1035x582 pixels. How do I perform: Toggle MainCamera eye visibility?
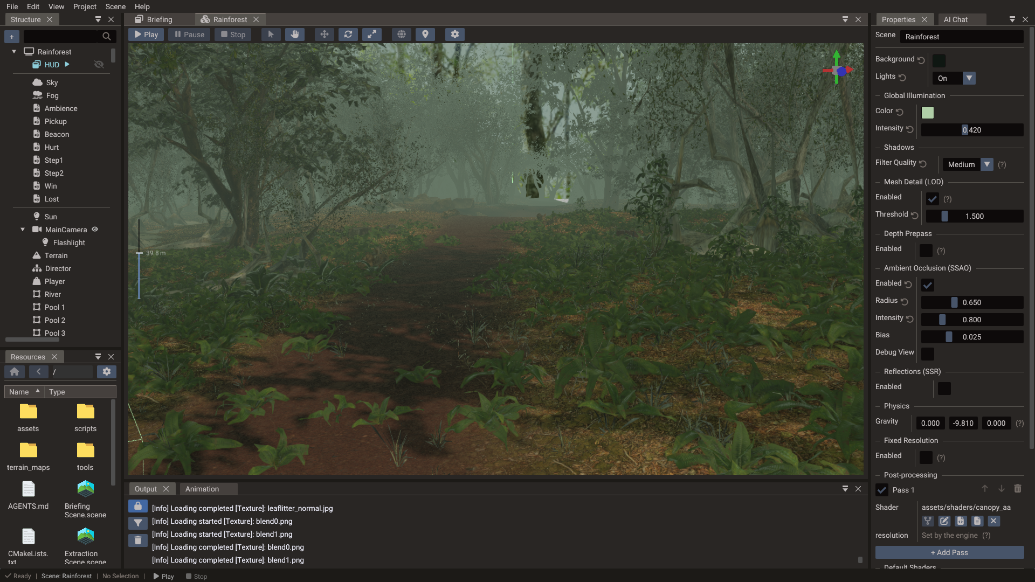point(95,230)
